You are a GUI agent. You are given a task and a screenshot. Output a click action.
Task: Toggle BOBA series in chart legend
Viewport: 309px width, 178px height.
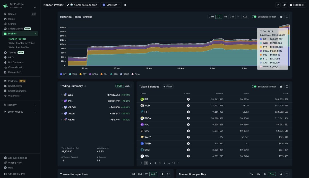coord(93,74)
